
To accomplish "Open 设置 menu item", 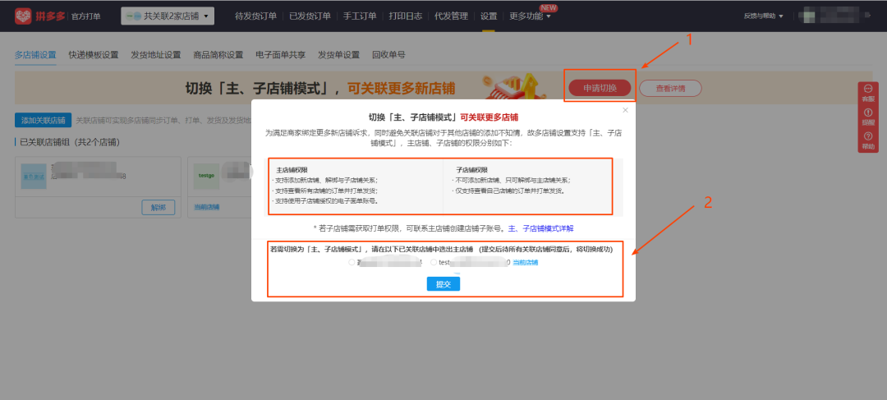I will (x=489, y=16).
